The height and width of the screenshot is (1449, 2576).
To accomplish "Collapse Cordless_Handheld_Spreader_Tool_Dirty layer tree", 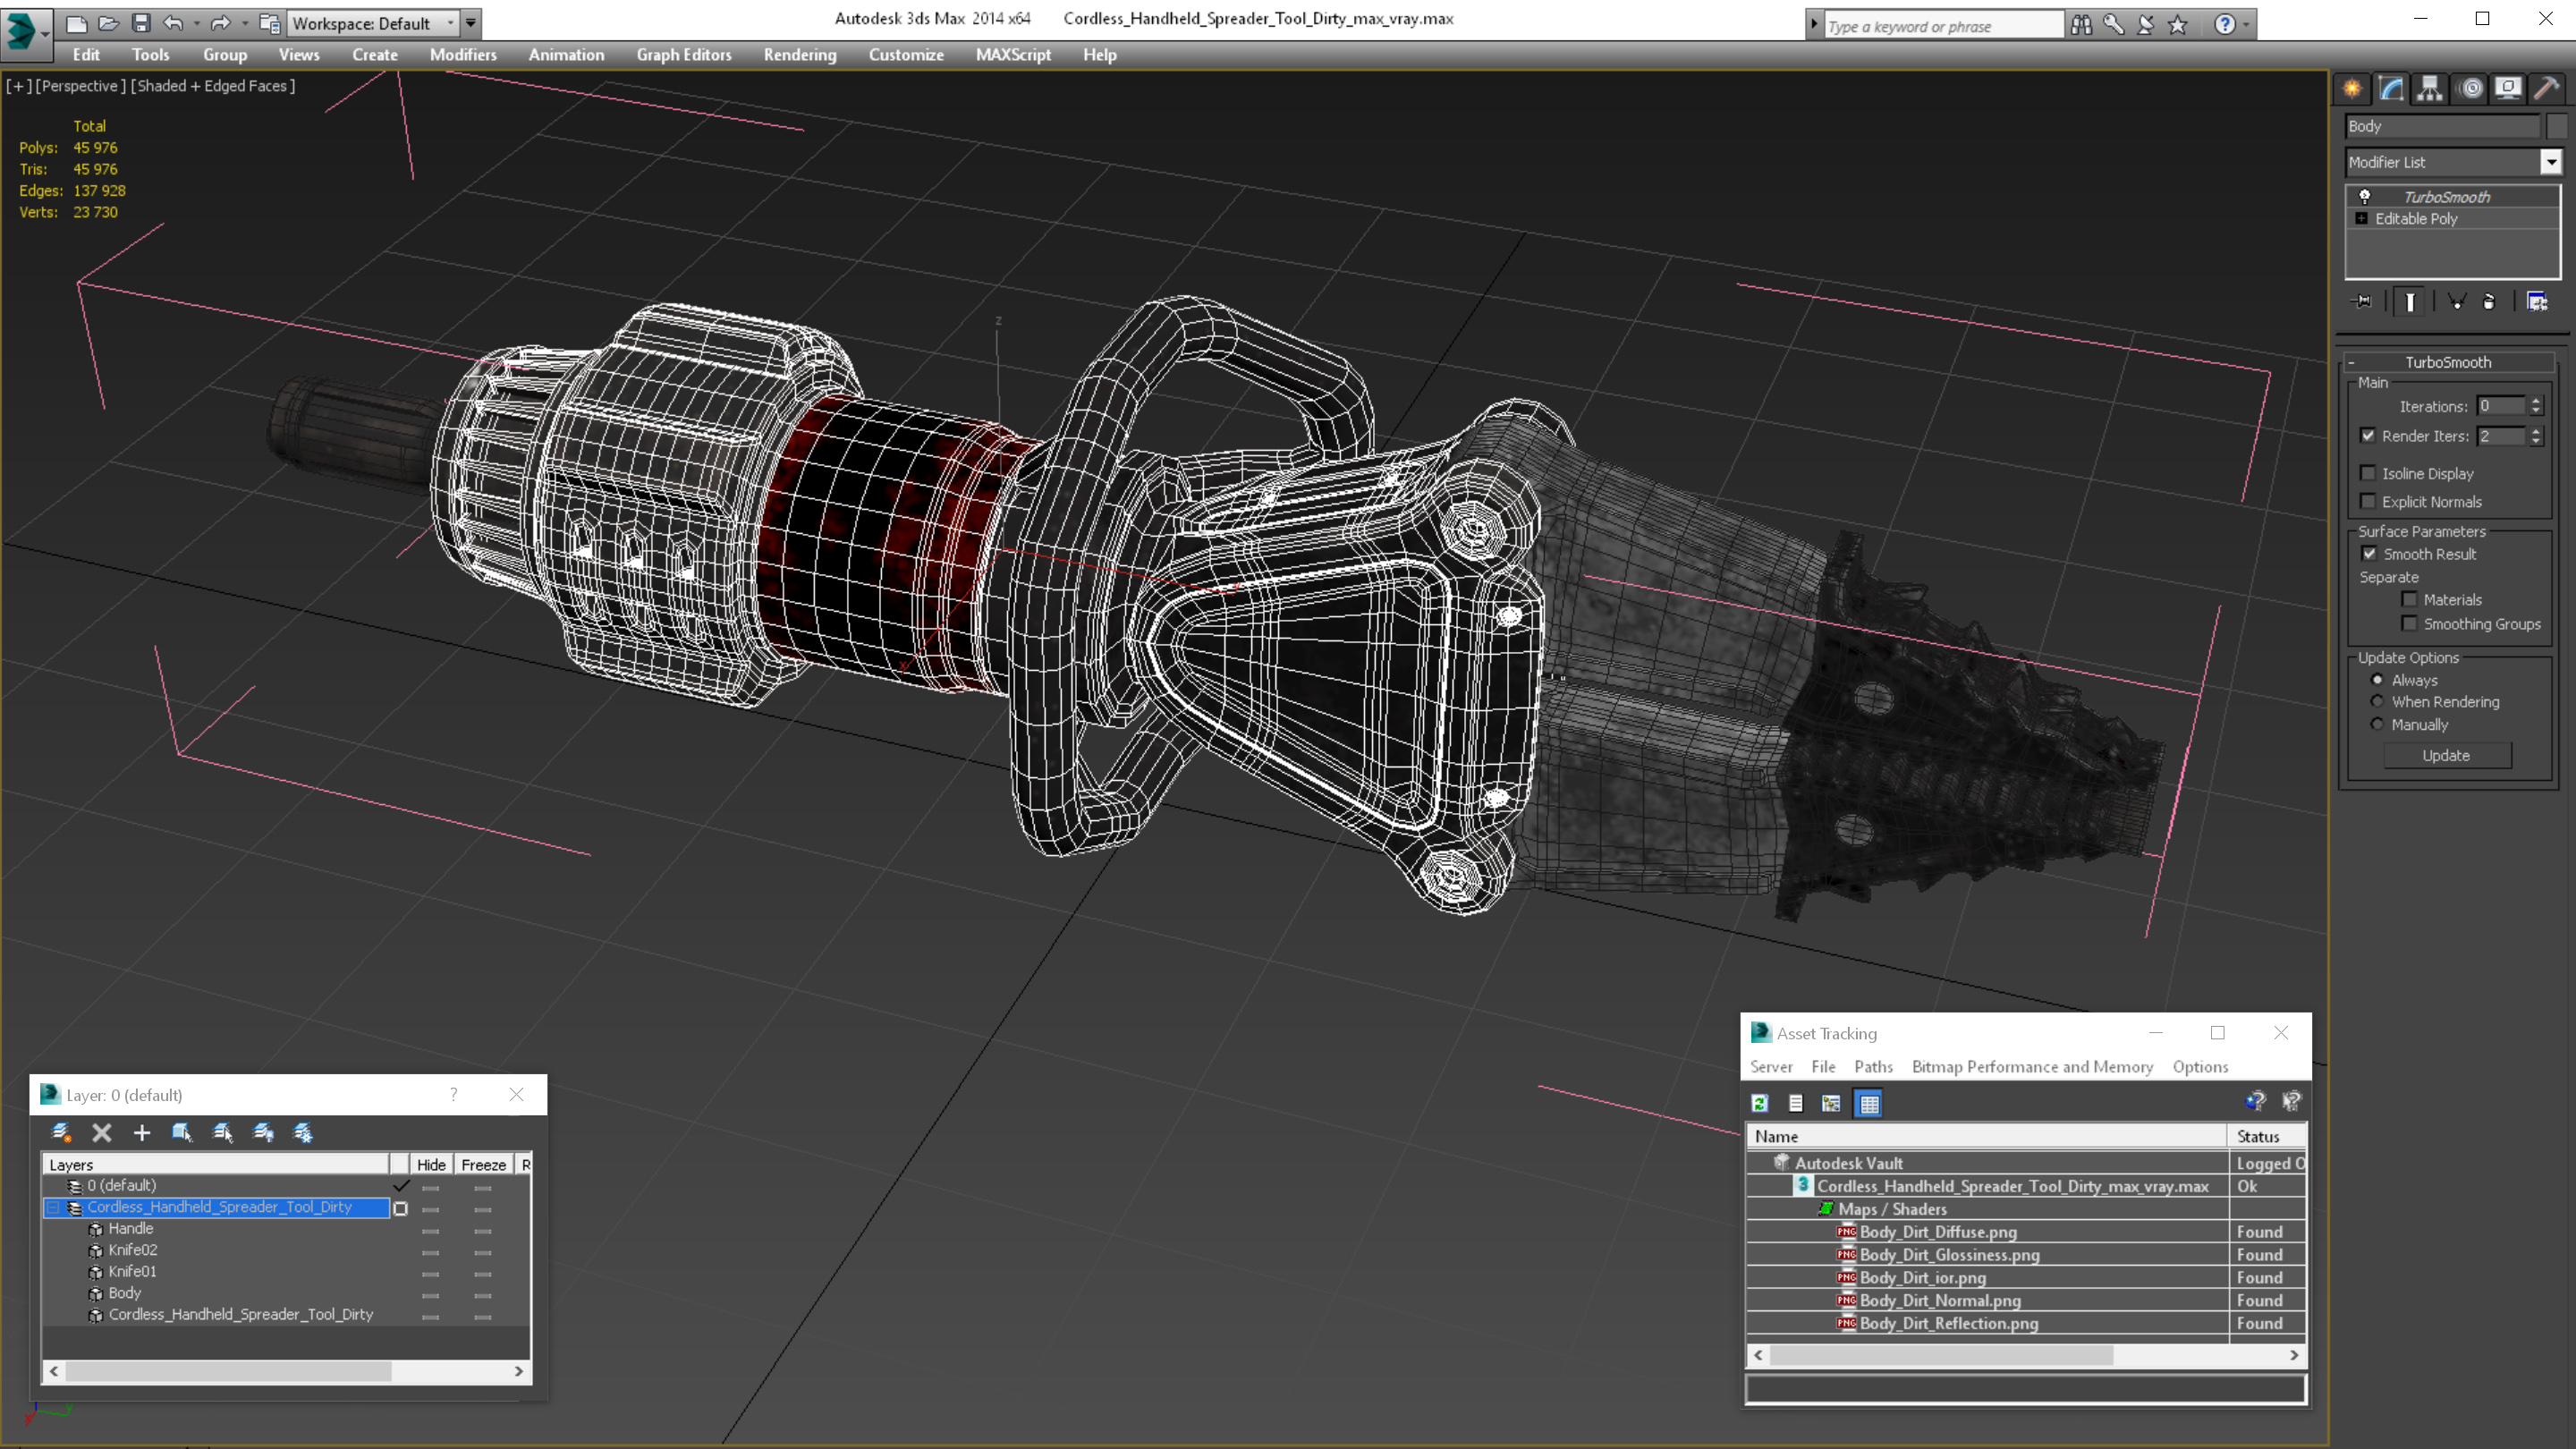I will coord(54,1207).
